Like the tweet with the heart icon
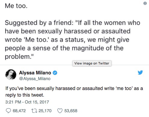This screenshot has height=117, width=149. click(x=60, y=111)
